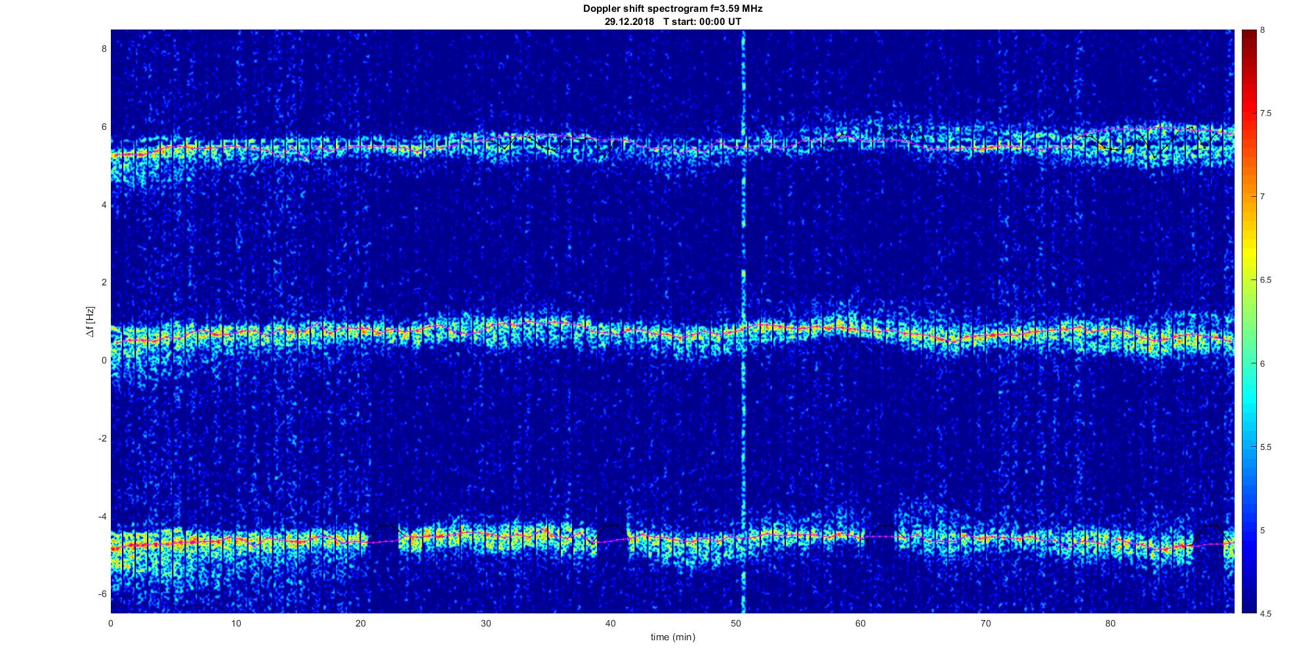Click y-axis tick label '-4'

tap(102, 516)
